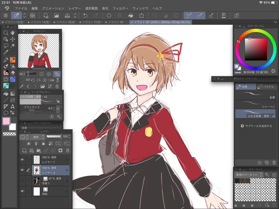Click the Open file folder icon
Viewport: 279px width, 209px height.
pyautogui.click(x=56, y=16)
